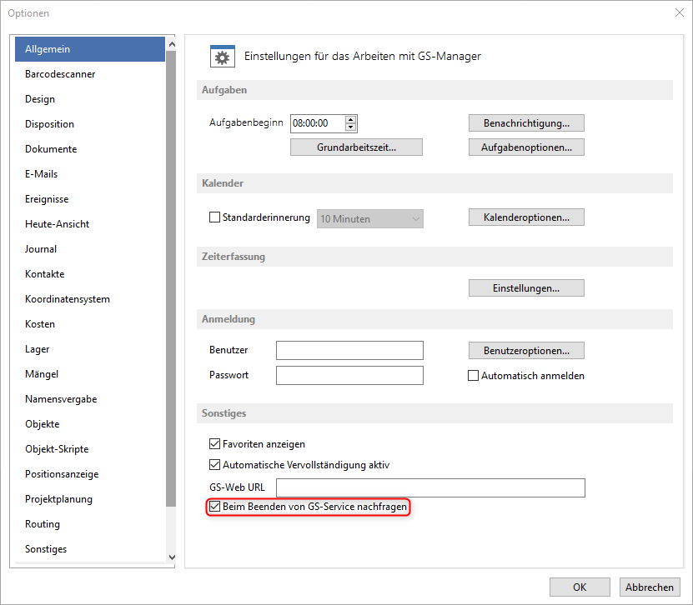Open the Grundarbeitszeit... dialog

coord(356,147)
